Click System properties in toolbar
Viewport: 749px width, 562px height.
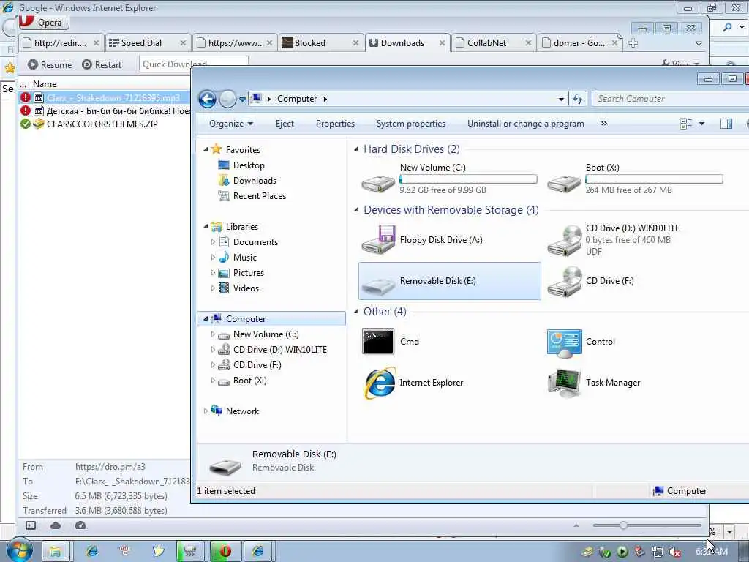(411, 124)
